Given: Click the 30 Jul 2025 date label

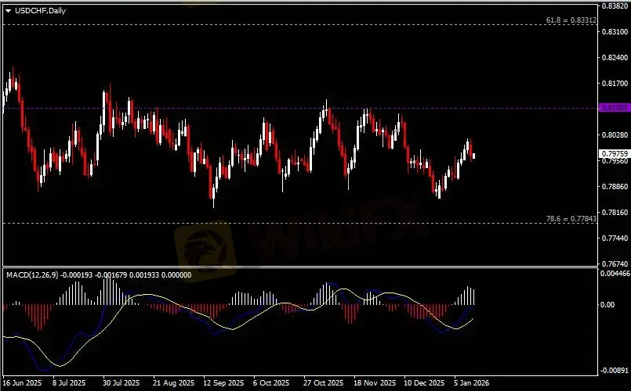Looking at the screenshot, I should point(121,383).
